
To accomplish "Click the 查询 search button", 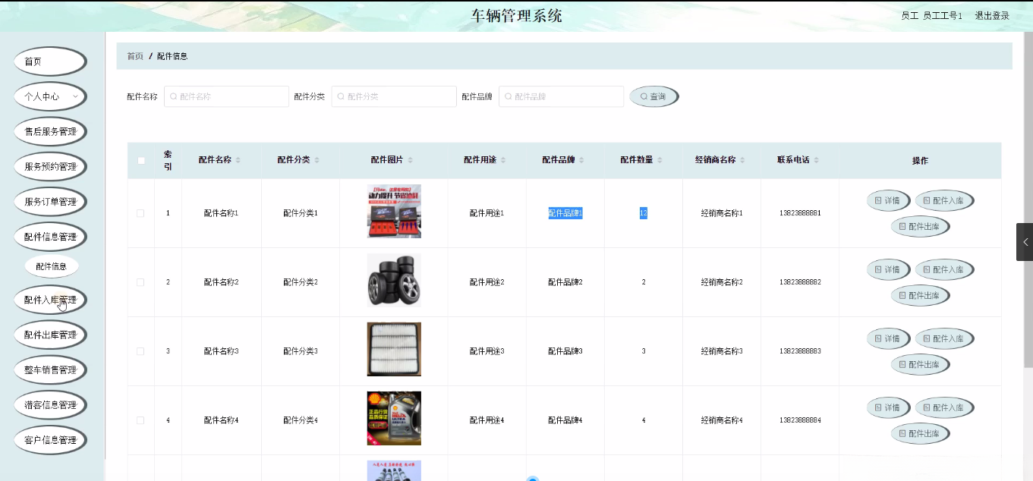I will tap(653, 96).
